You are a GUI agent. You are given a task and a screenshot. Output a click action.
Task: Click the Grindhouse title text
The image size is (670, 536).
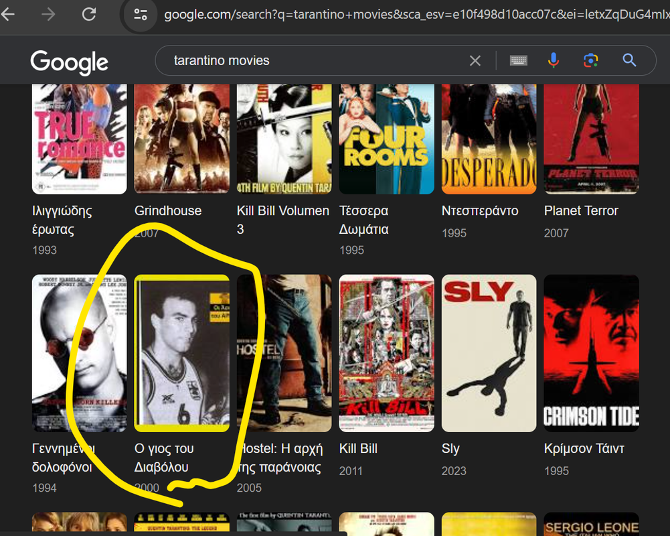[168, 210]
